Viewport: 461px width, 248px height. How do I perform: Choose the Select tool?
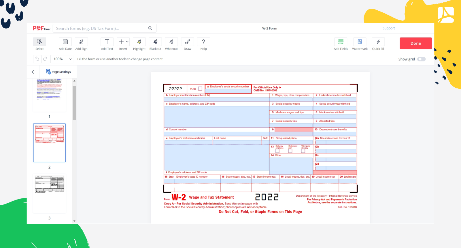[39, 42]
